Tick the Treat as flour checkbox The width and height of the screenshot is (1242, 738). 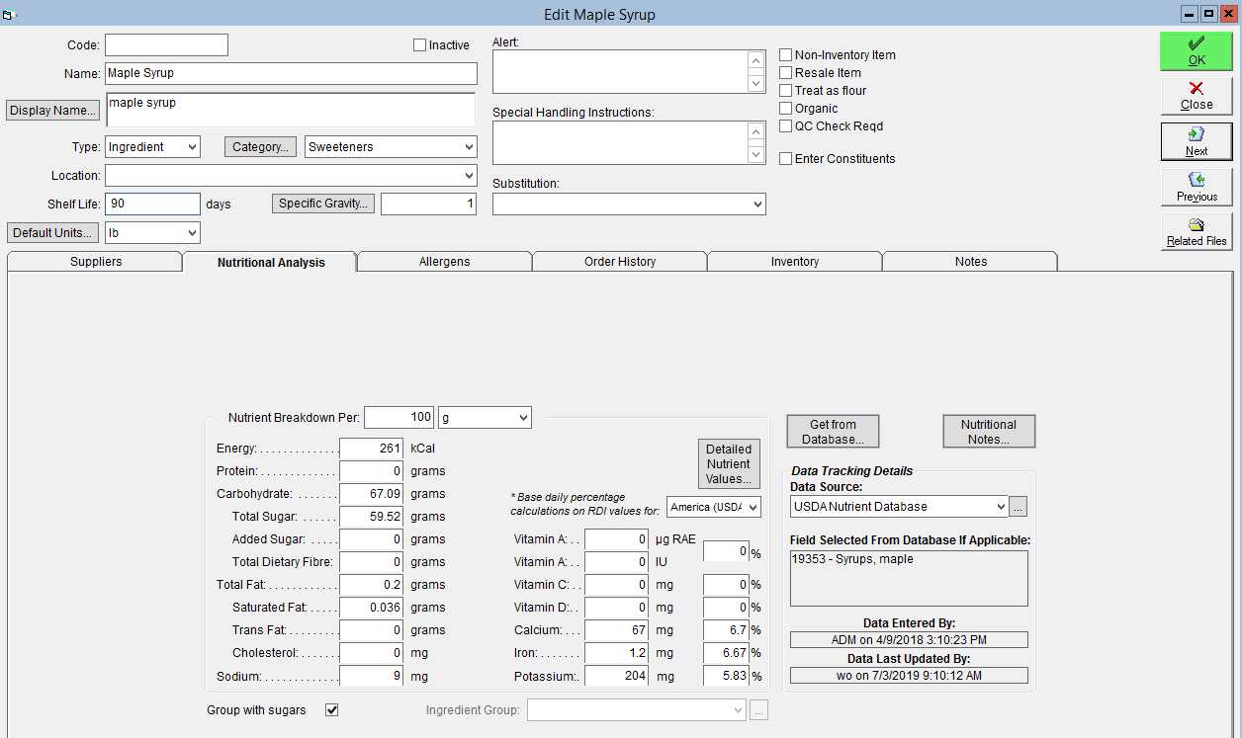(x=786, y=91)
